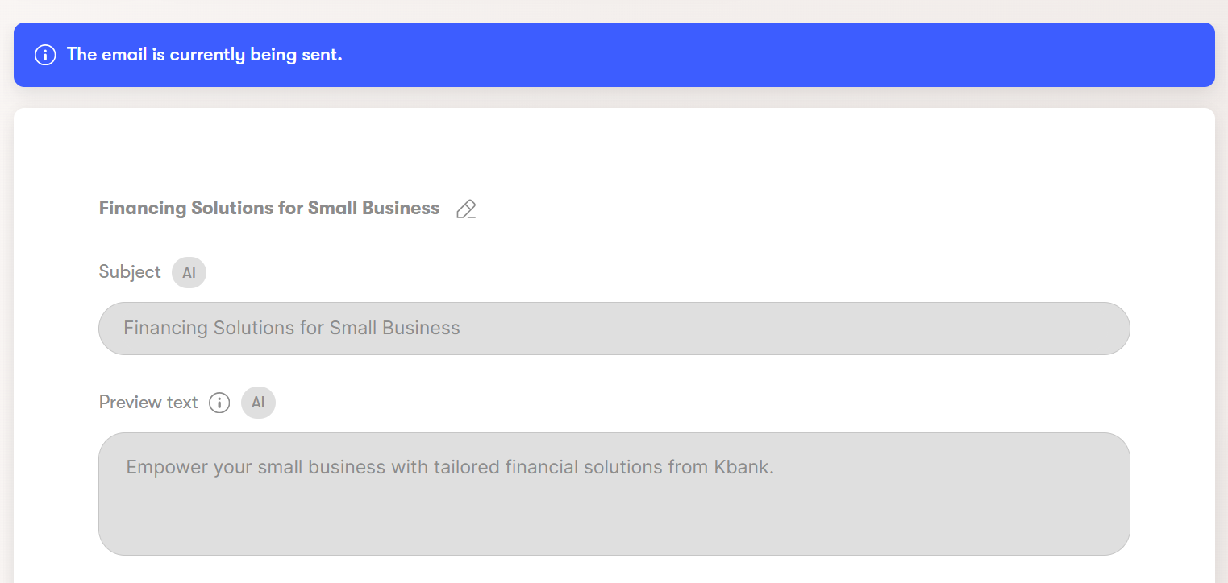Click the word 'sent' in the banner
The width and height of the screenshot is (1228, 583).
pyautogui.click(x=323, y=55)
